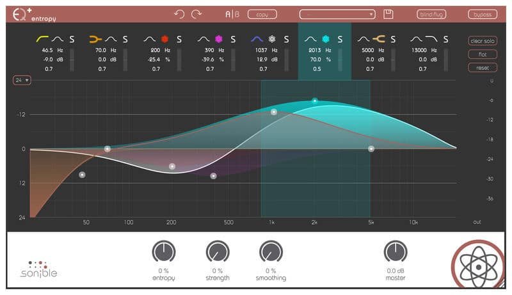The height and width of the screenshot is (295, 512).
Task: Solo the 5000 Hz band with S
Action: pos(393,40)
